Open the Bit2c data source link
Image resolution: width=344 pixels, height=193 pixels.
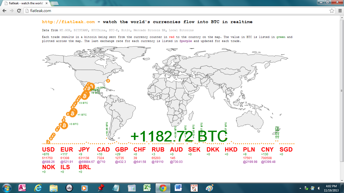(x=126, y=30)
